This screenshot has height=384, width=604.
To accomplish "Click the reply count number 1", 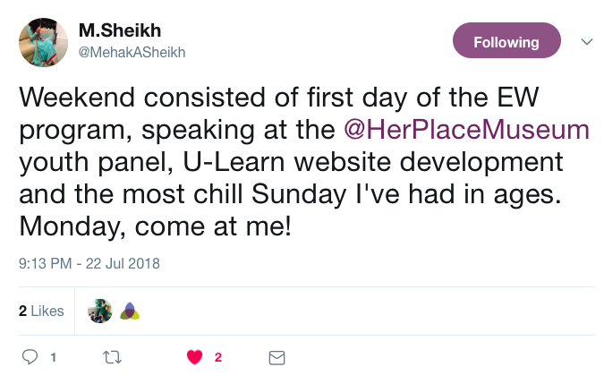I will coord(54,358).
